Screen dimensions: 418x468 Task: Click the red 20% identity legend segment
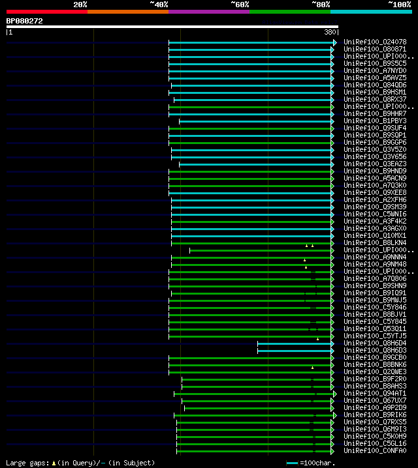[x=47, y=12]
